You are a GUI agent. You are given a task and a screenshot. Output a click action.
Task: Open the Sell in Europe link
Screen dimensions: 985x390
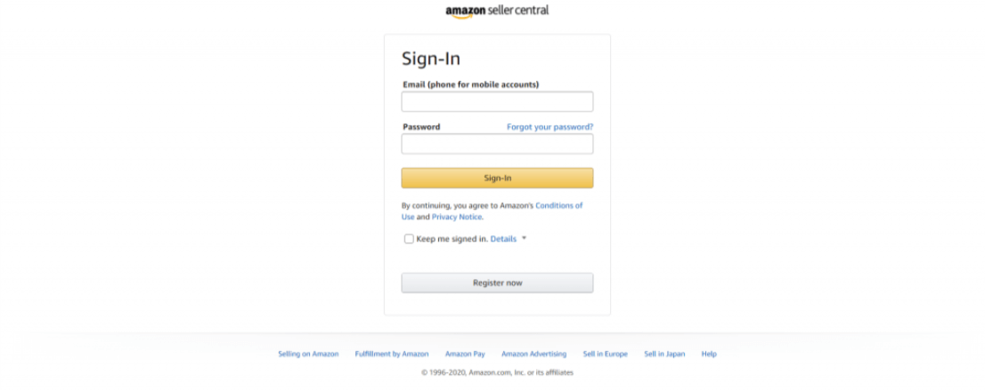[605, 354]
